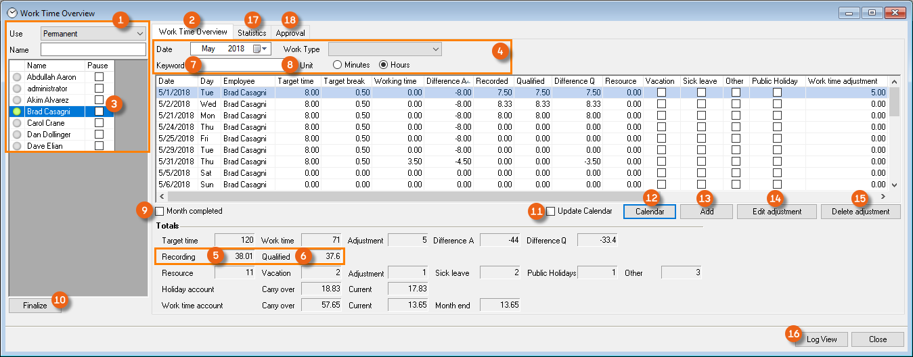
Task: Click the status icon next to Dave Elian
Action: 17,146
